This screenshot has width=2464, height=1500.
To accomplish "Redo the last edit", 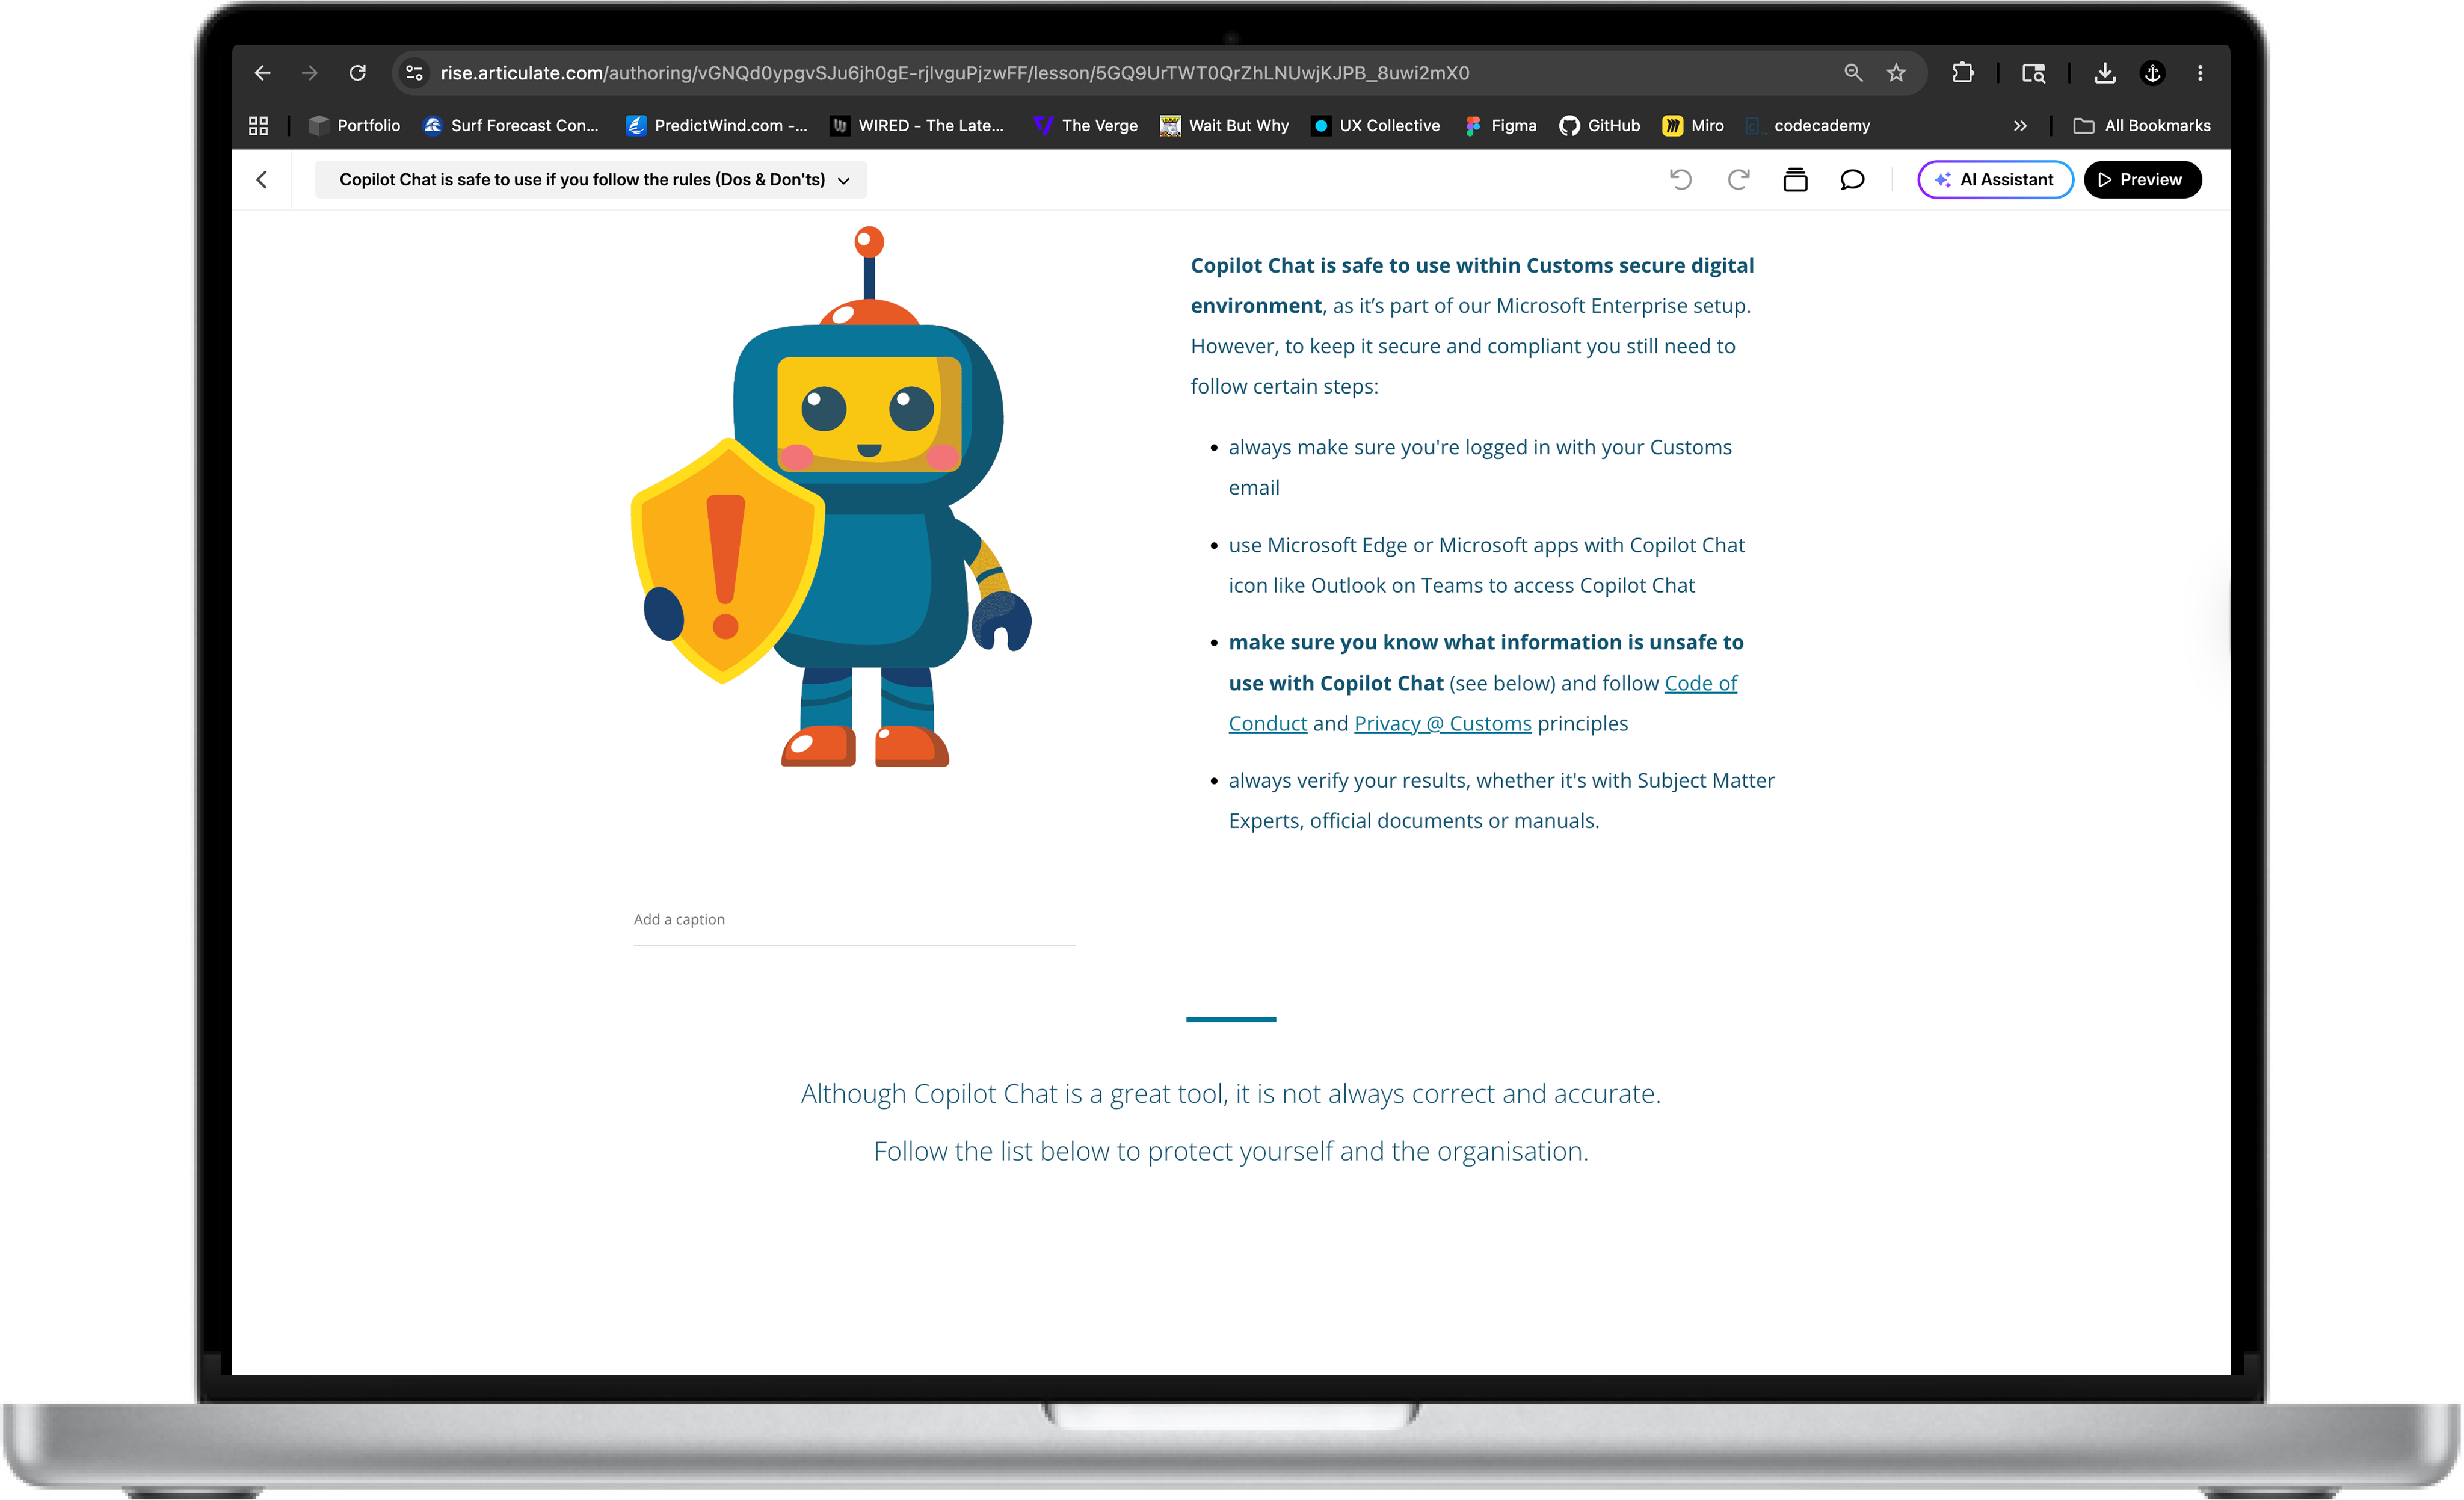I will [x=1738, y=179].
